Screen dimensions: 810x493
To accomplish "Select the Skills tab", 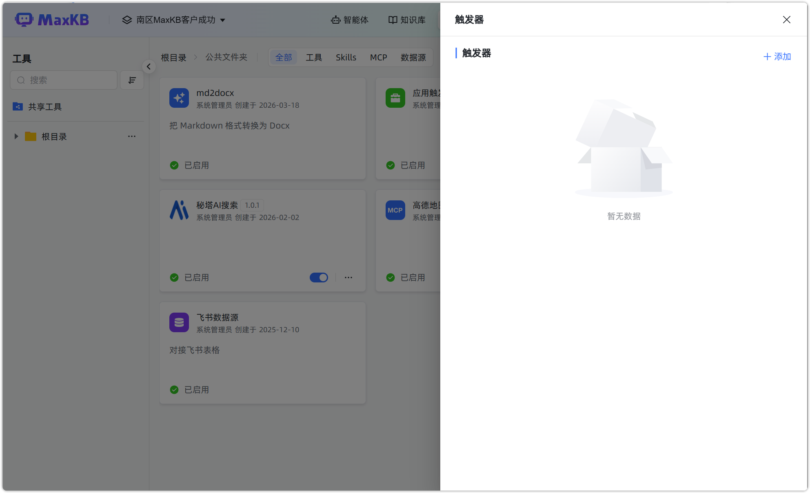I will tap(346, 57).
